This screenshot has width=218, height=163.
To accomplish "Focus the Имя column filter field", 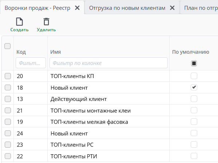I will point(108,63).
